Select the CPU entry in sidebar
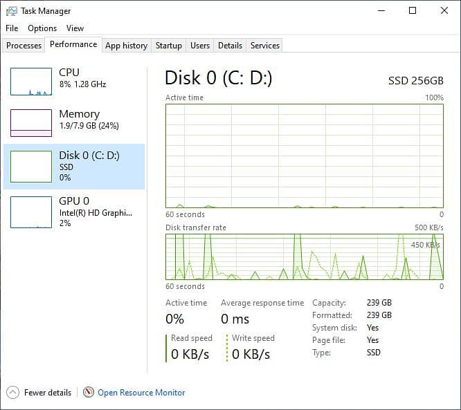 click(x=74, y=81)
